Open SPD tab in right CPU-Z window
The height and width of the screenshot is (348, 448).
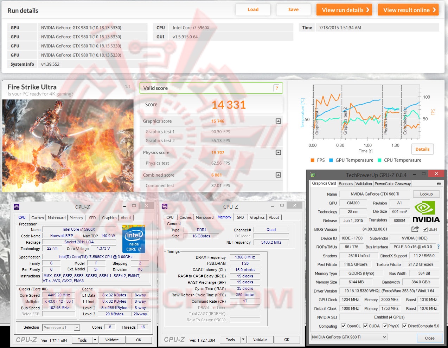pos(241,217)
